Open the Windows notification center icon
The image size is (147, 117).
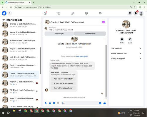(x=143, y=113)
